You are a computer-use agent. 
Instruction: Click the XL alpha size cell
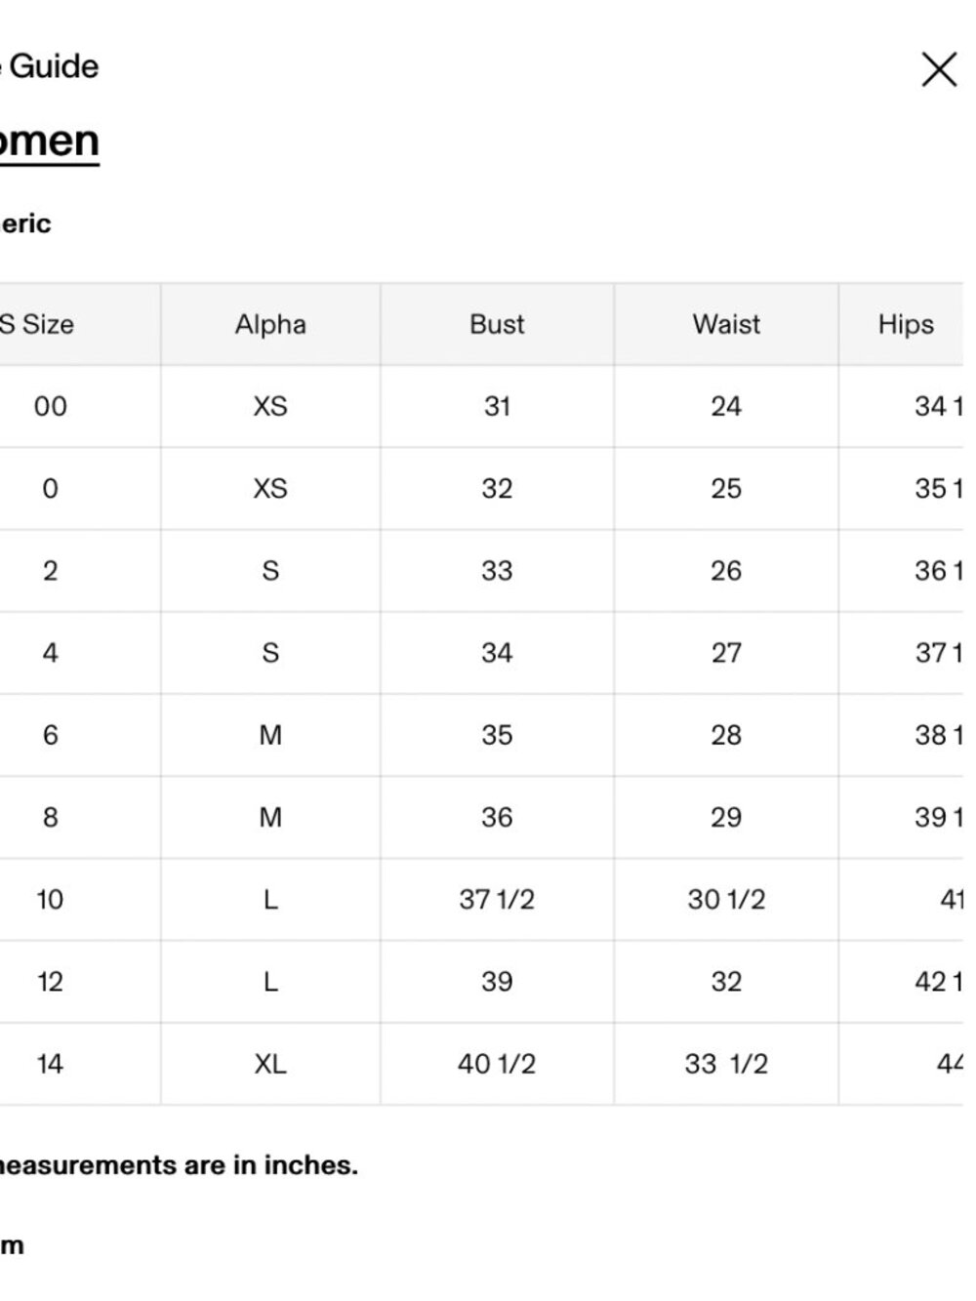click(x=270, y=1064)
